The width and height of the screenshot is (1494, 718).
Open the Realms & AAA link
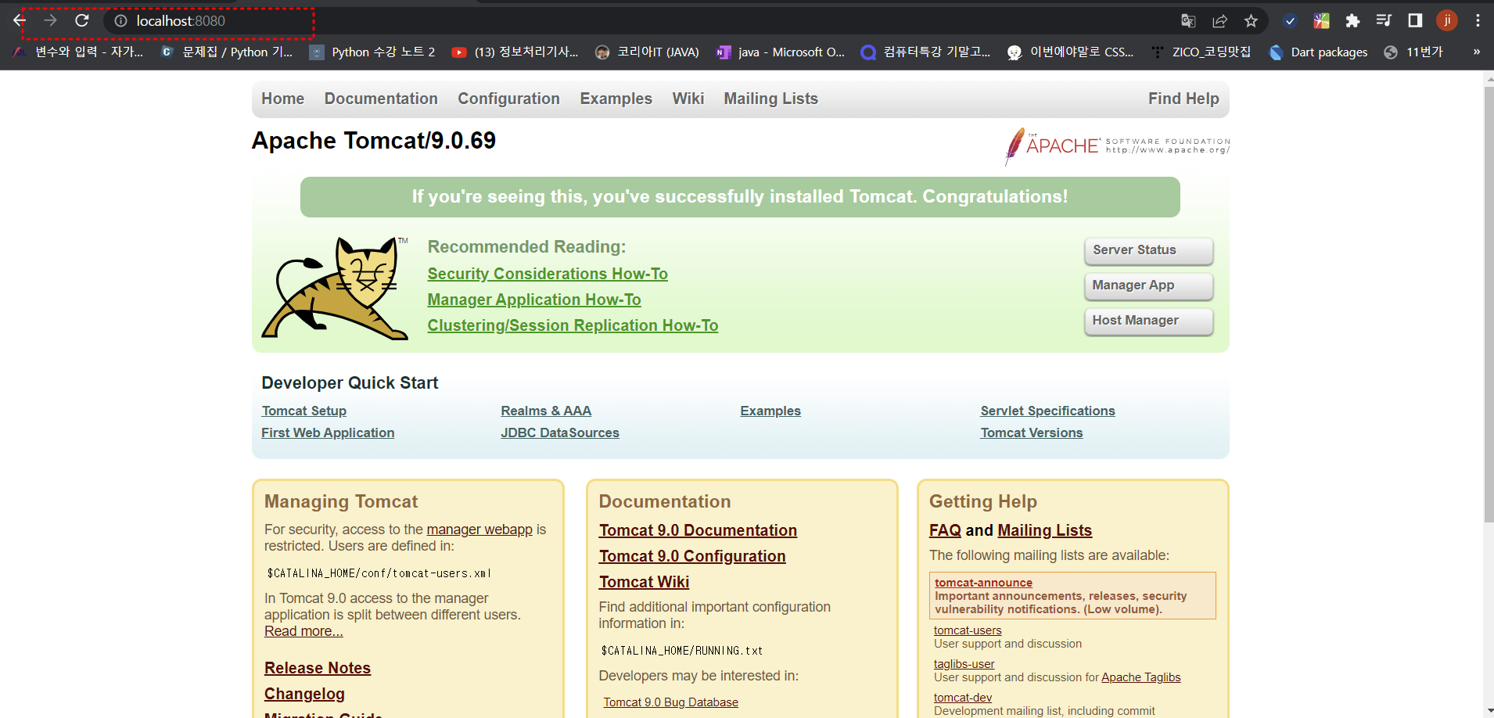[x=546, y=411]
